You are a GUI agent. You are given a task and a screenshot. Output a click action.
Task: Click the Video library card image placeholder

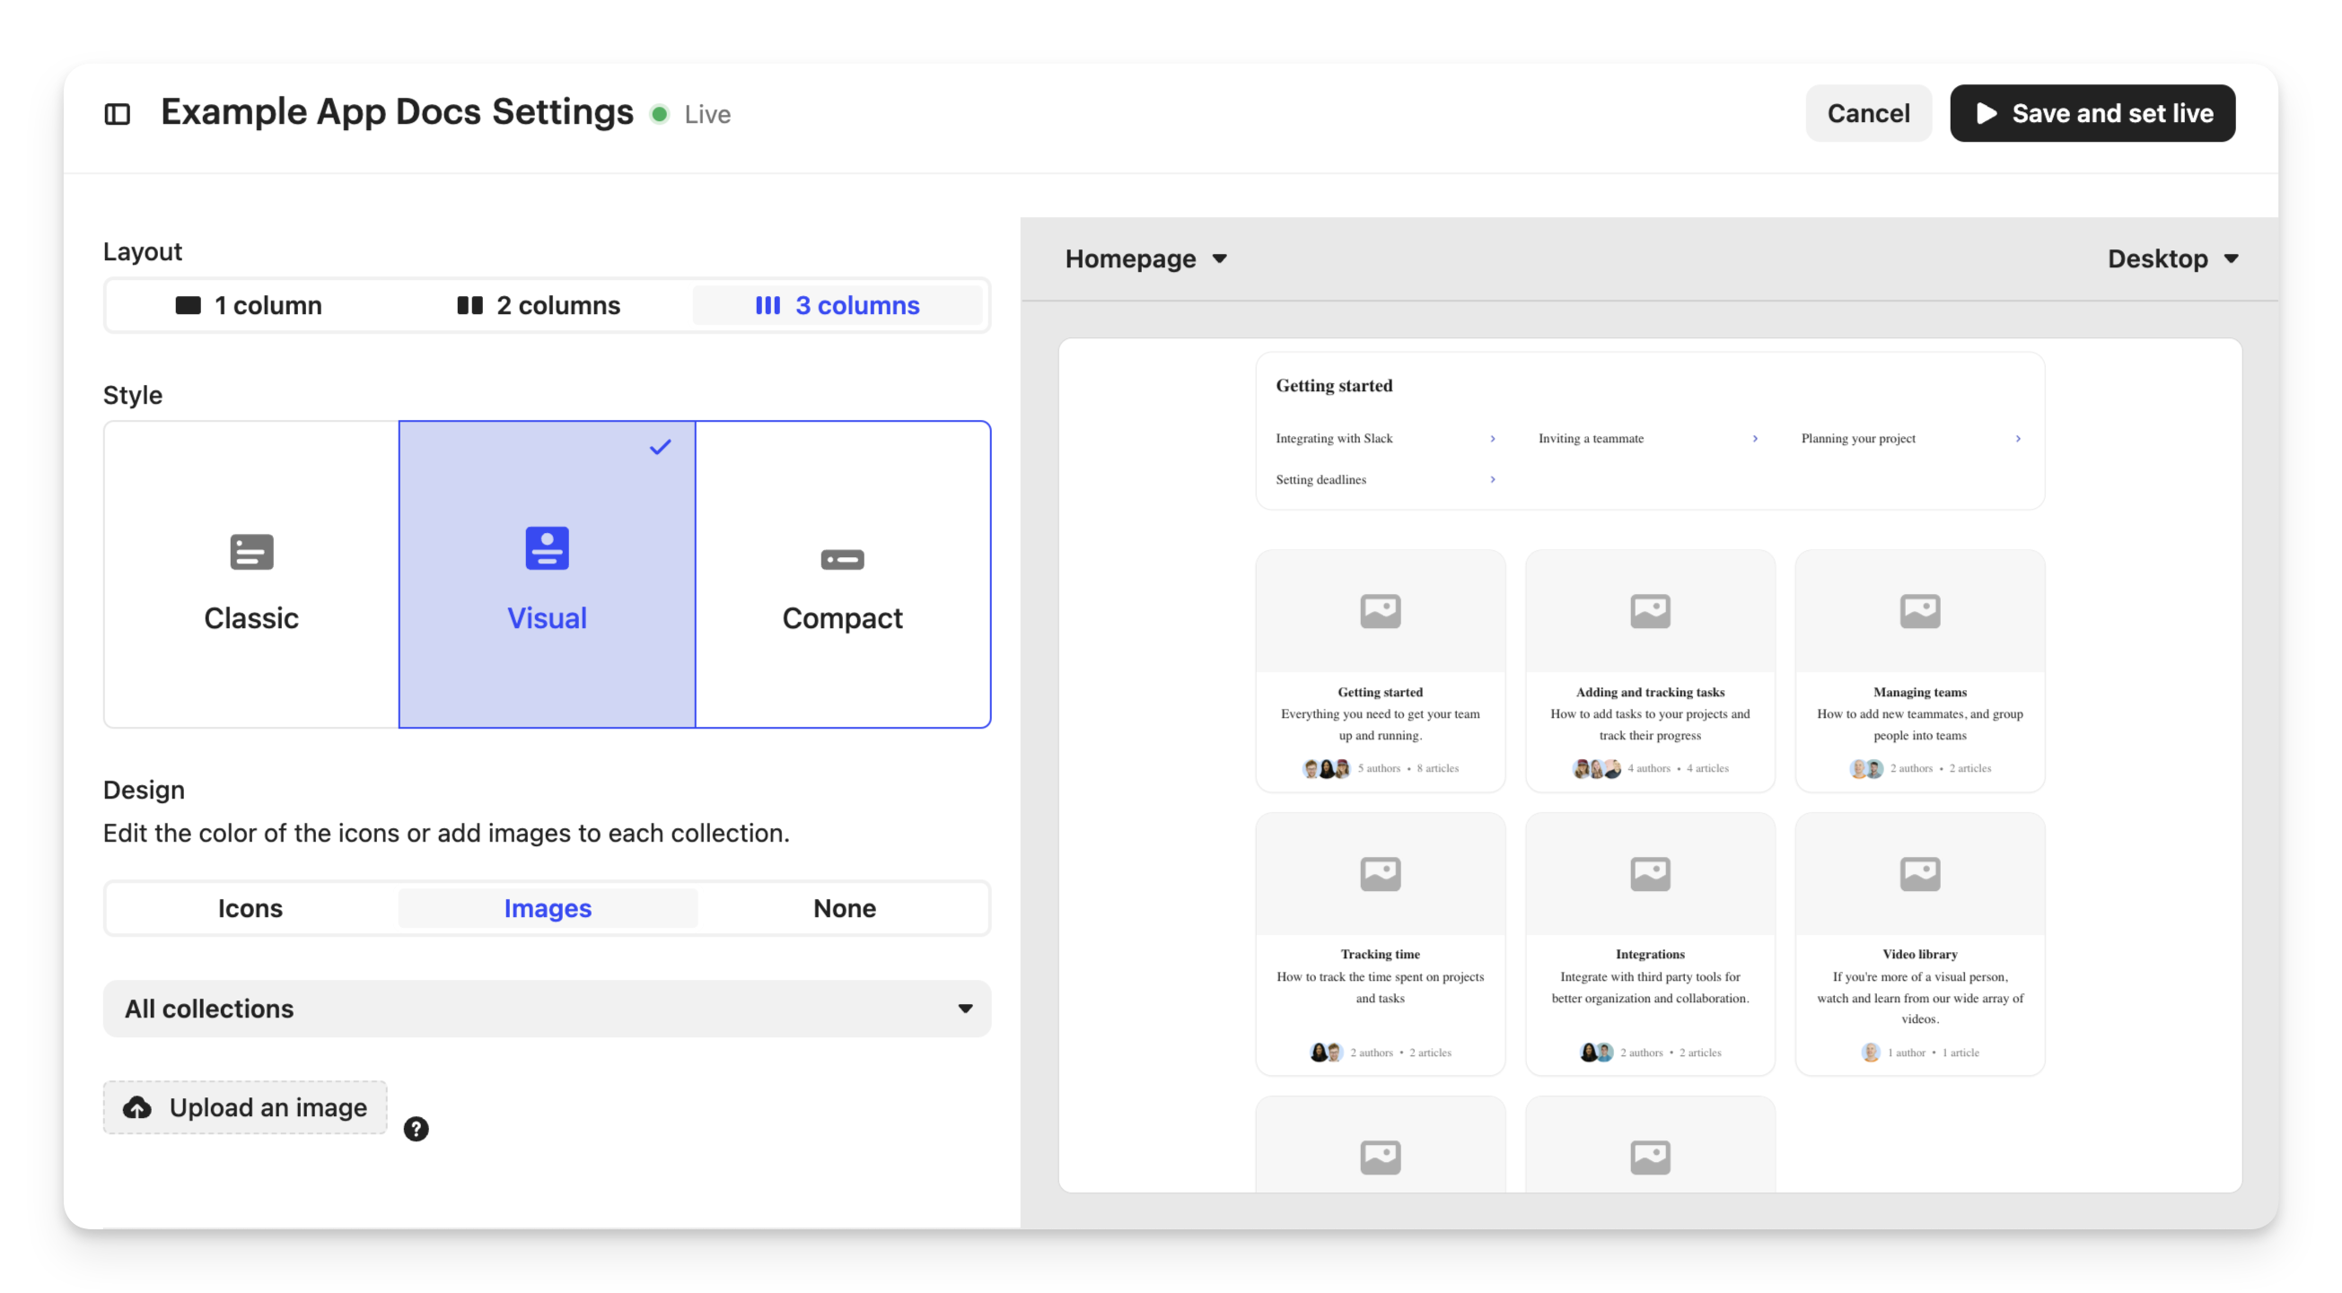pos(1919,874)
